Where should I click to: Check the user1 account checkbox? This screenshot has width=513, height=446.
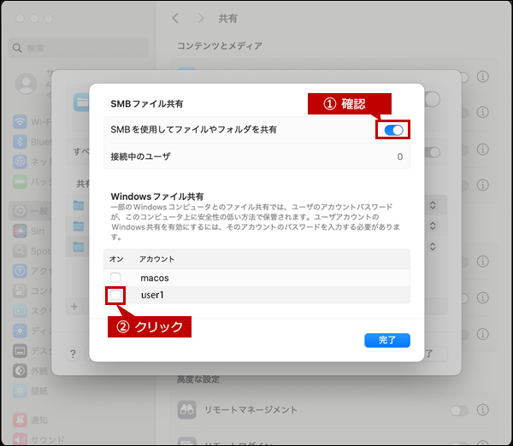115,295
